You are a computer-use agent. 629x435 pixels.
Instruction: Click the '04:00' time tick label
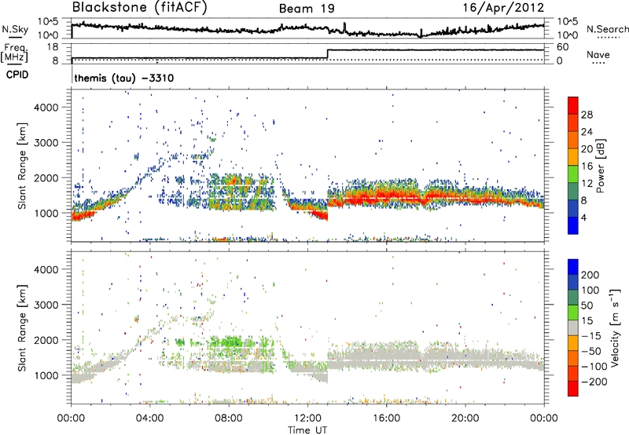(x=149, y=419)
